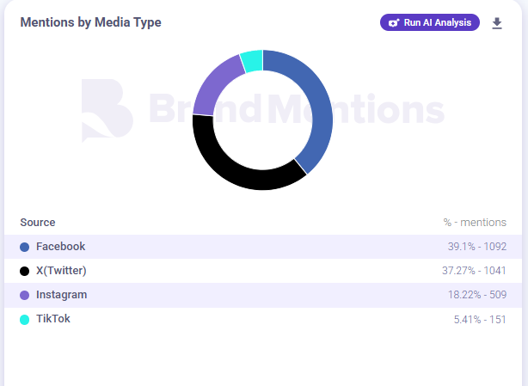
Task: Click the X(Twitter) black legend dot
Action: coord(25,271)
